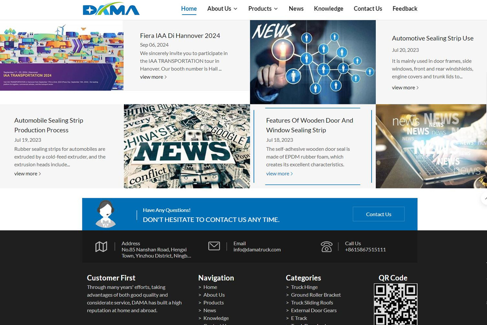487x325 pixels.
Task: Open footer navigation News link
Action: [210, 310]
